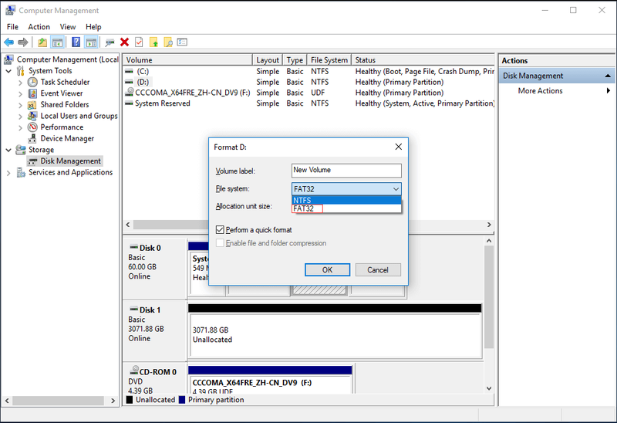Viewport: 617px width, 423px height.
Task: Click the show/hide console tree icon
Action: (x=57, y=42)
